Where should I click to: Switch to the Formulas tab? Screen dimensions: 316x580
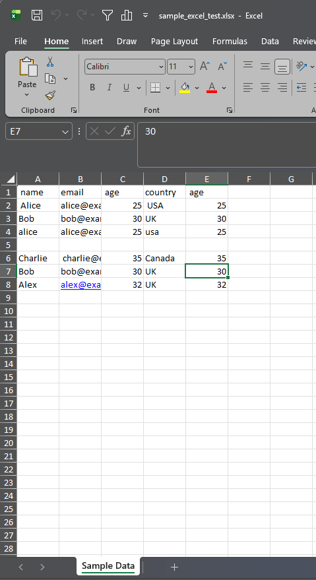tap(230, 41)
